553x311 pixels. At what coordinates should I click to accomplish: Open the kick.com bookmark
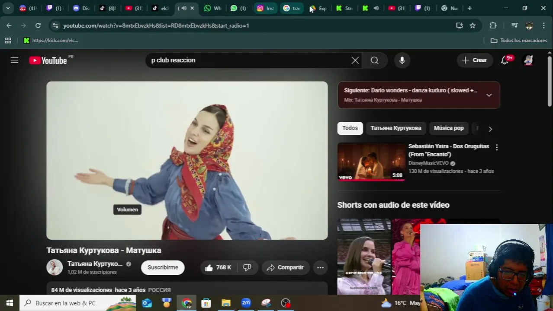51,41
